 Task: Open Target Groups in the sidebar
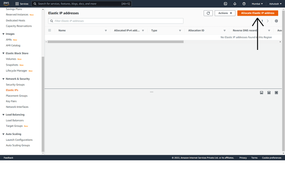[x=14, y=126]
